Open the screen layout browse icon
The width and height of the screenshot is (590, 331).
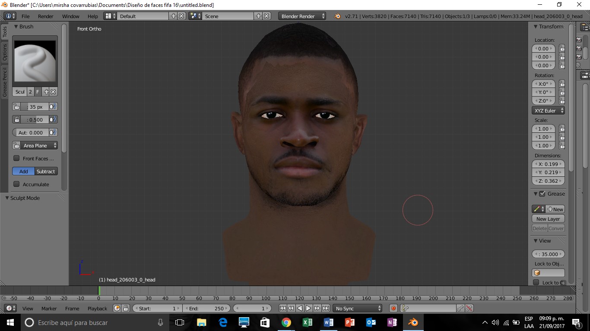tap(111, 16)
